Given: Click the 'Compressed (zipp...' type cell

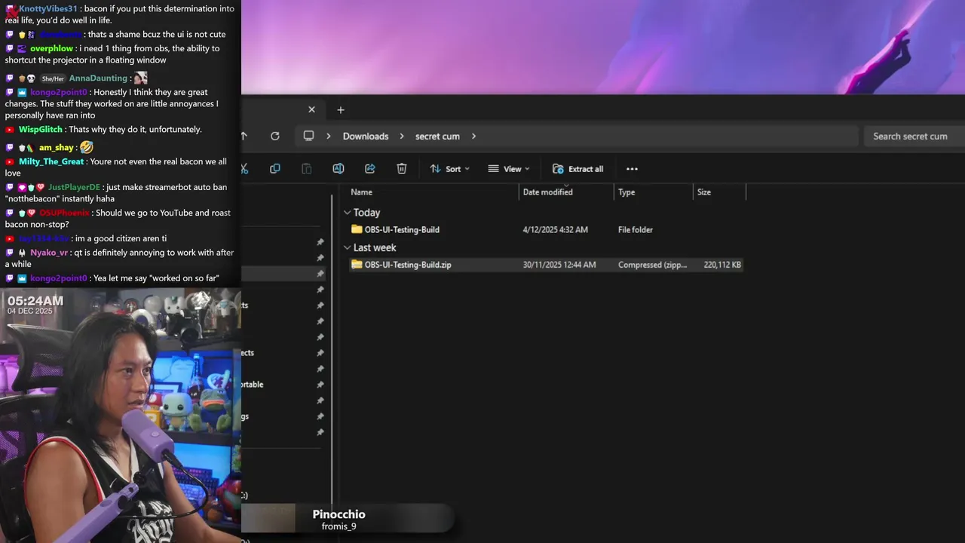Looking at the screenshot, I should pos(653,265).
